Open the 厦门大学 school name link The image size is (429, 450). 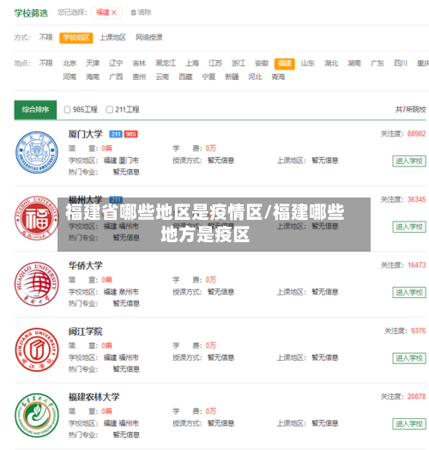point(86,134)
